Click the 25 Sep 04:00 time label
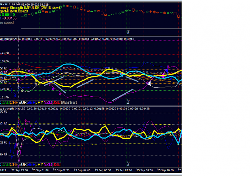Image resolution: width=250 pixels, height=176 pixels. pyautogui.click(x=82, y=170)
